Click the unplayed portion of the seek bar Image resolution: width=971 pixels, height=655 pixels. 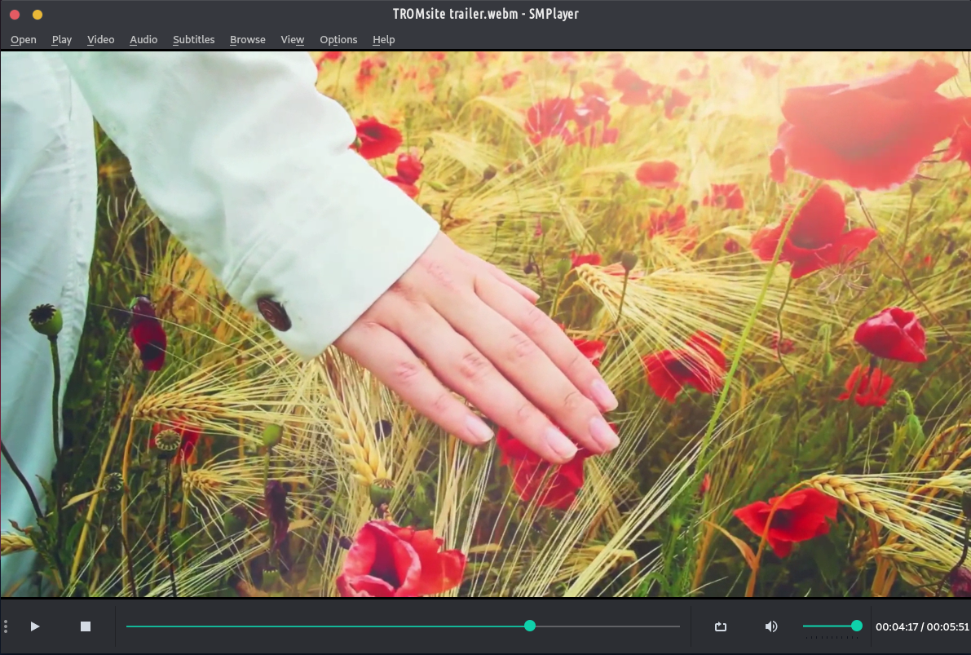coord(607,626)
